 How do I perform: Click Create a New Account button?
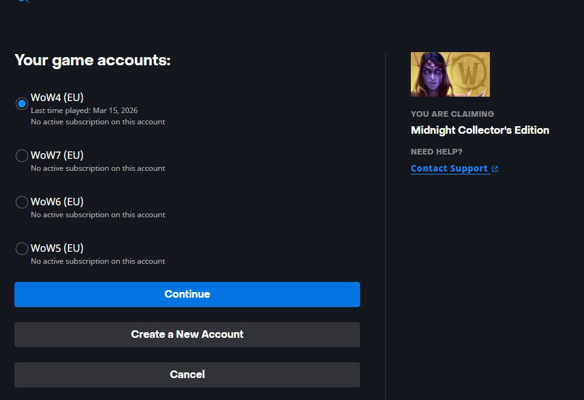pyautogui.click(x=187, y=335)
